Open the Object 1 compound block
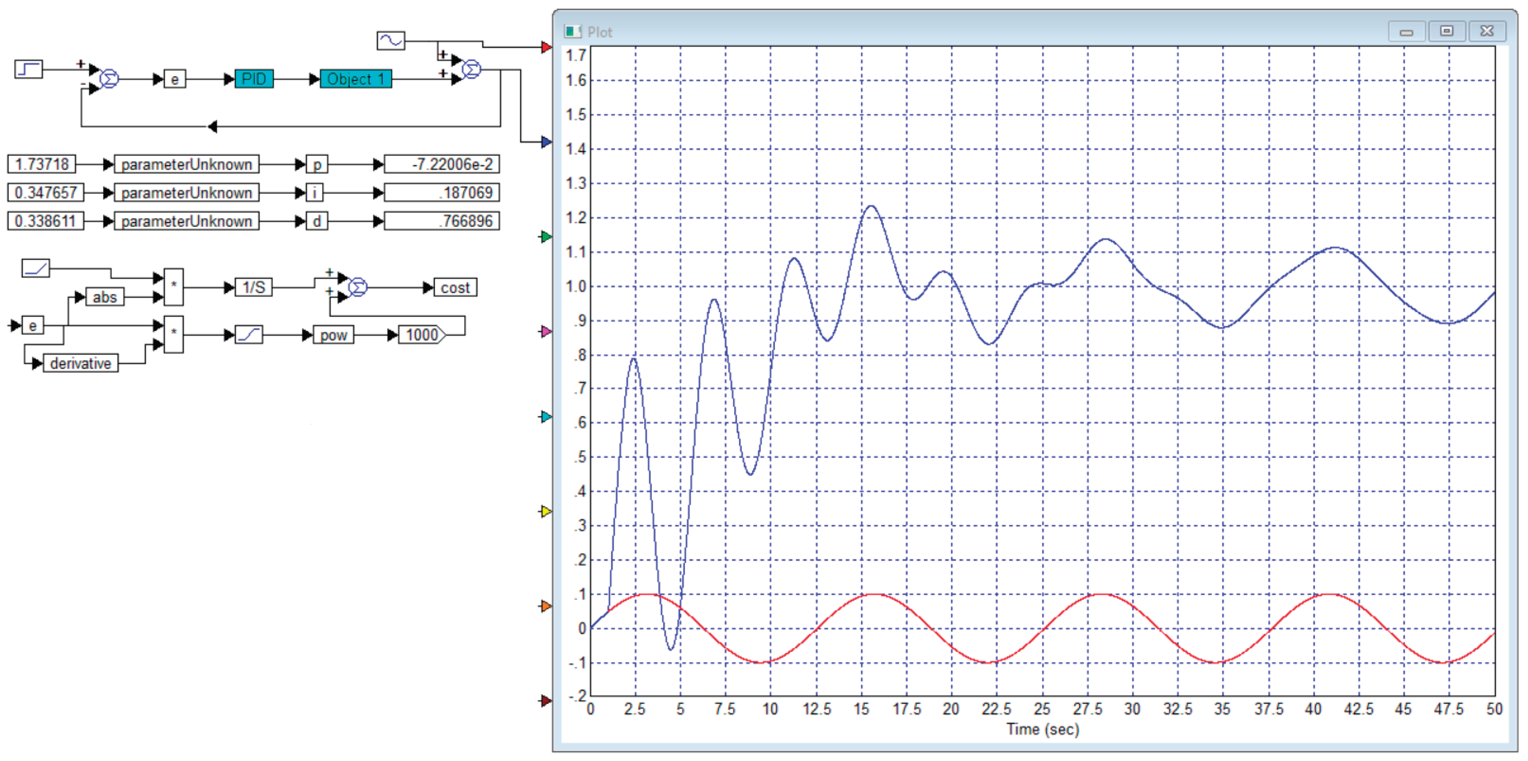 click(x=356, y=78)
